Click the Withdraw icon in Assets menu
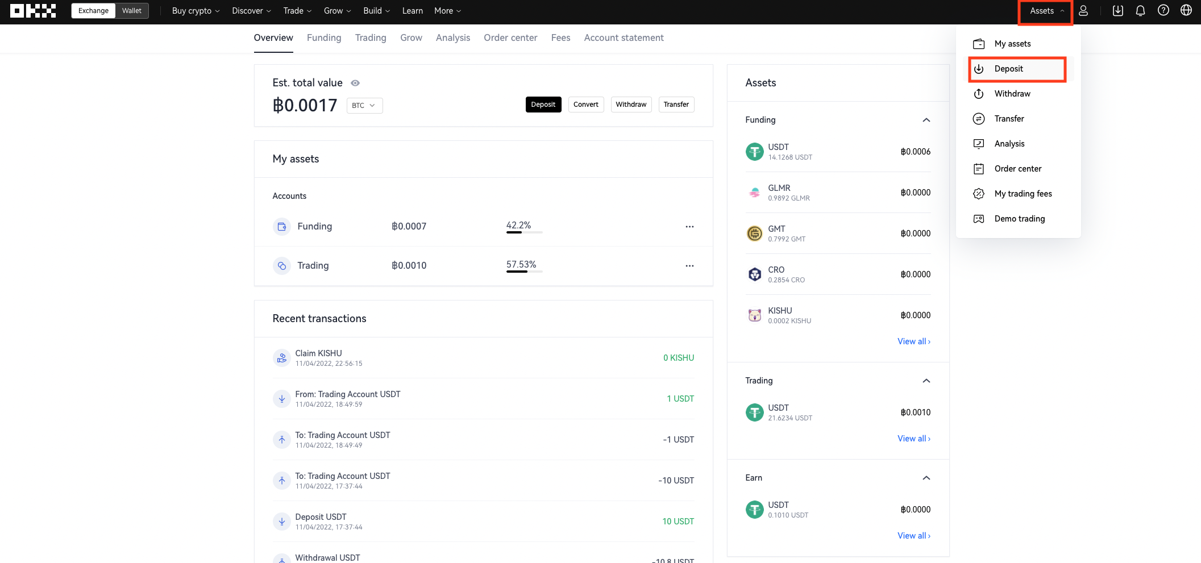The height and width of the screenshot is (563, 1201). (979, 94)
